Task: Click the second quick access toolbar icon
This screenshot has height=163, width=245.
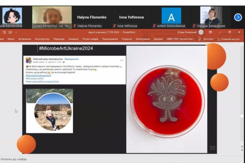Action: click(10, 32)
